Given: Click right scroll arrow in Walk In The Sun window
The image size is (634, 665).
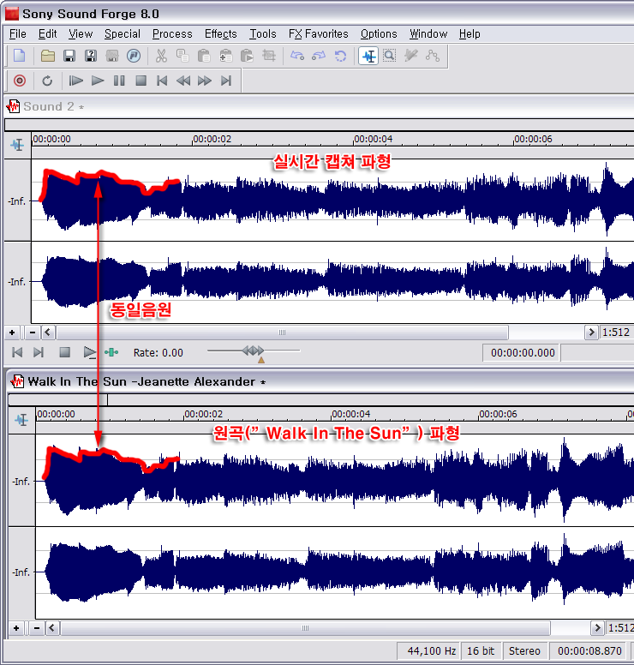Looking at the screenshot, I should click(597, 628).
